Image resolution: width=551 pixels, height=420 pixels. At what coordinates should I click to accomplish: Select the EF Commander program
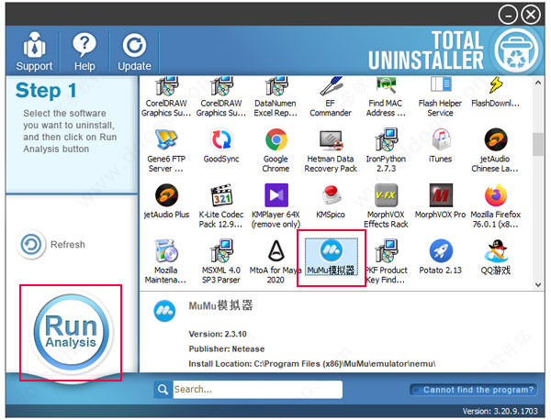click(331, 97)
